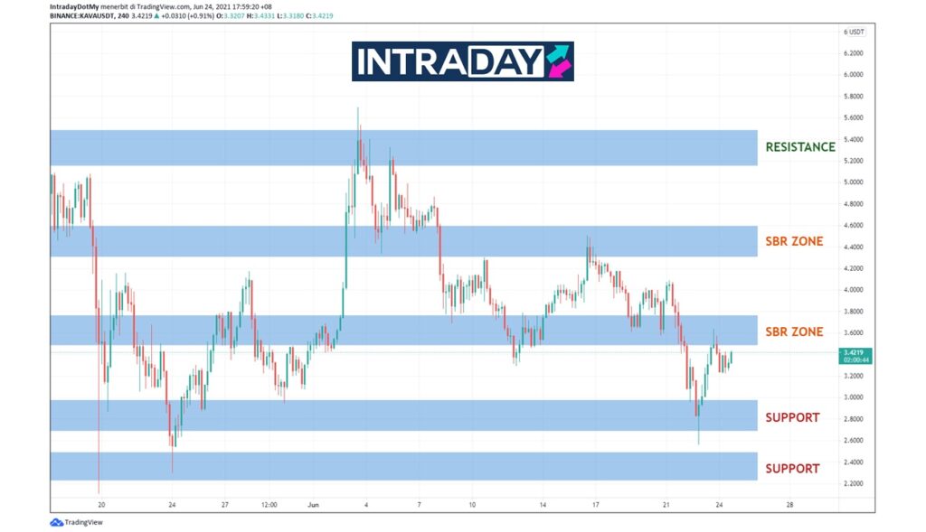This screenshot has height=532, width=926.
Task: Click the pink and teal arrows emblem
Action: (x=558, y=61)
